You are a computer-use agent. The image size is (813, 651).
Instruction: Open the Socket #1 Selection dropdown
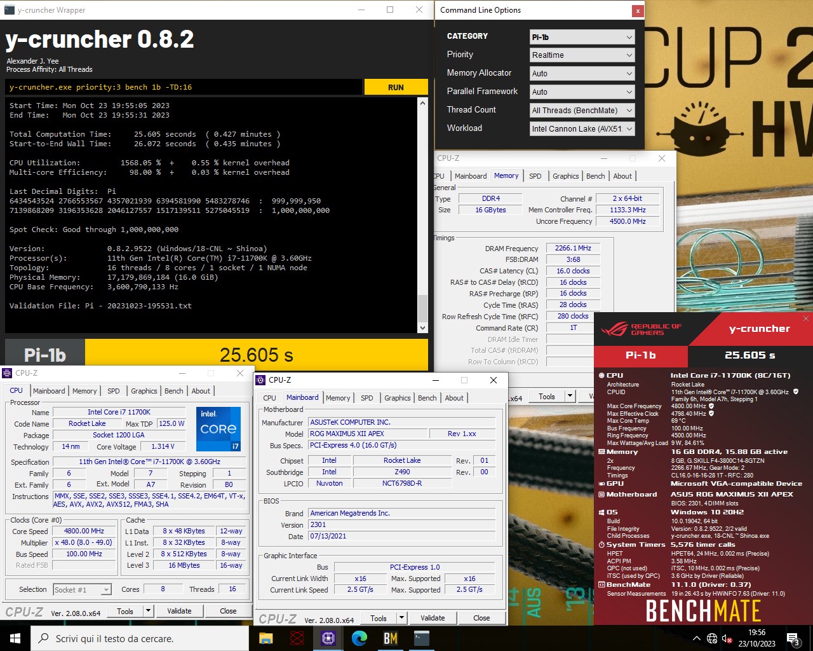(x=83, y=590)
